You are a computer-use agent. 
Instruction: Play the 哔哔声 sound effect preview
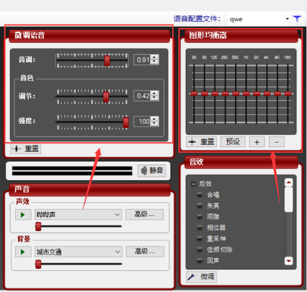23,214
